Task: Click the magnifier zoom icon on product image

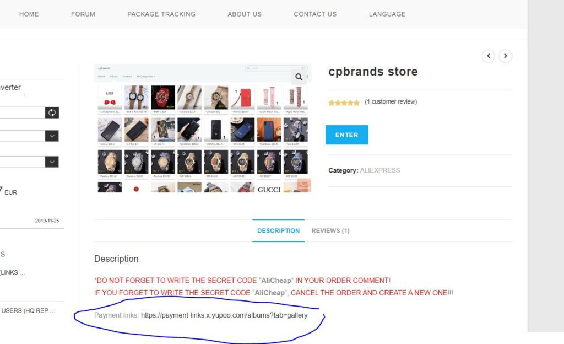Action: 299,77
